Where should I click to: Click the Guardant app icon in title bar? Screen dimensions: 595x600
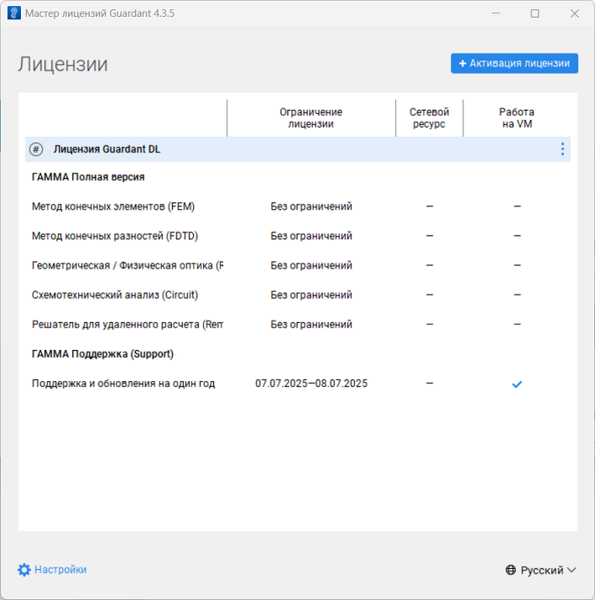(x=13, y=13)
